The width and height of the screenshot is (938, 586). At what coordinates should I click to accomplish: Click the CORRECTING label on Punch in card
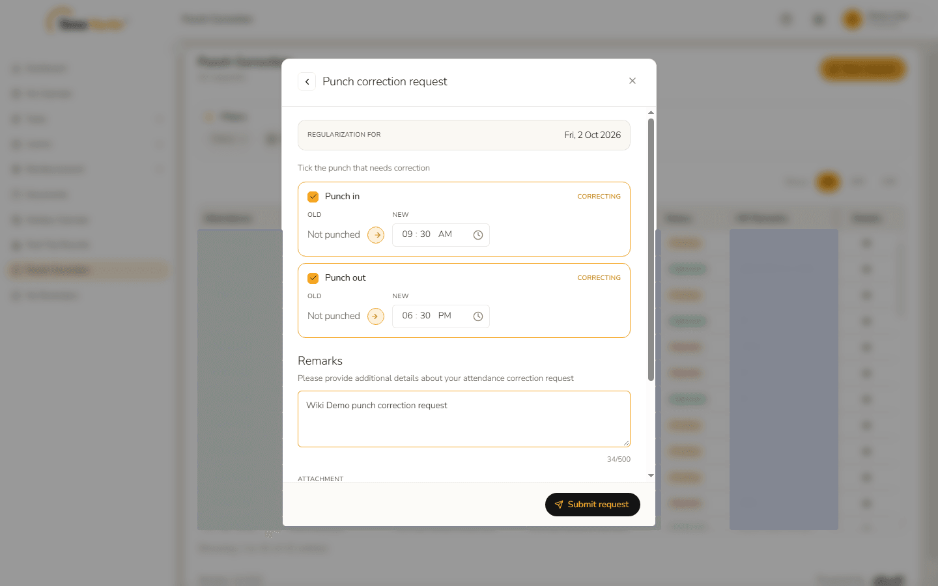599,197
